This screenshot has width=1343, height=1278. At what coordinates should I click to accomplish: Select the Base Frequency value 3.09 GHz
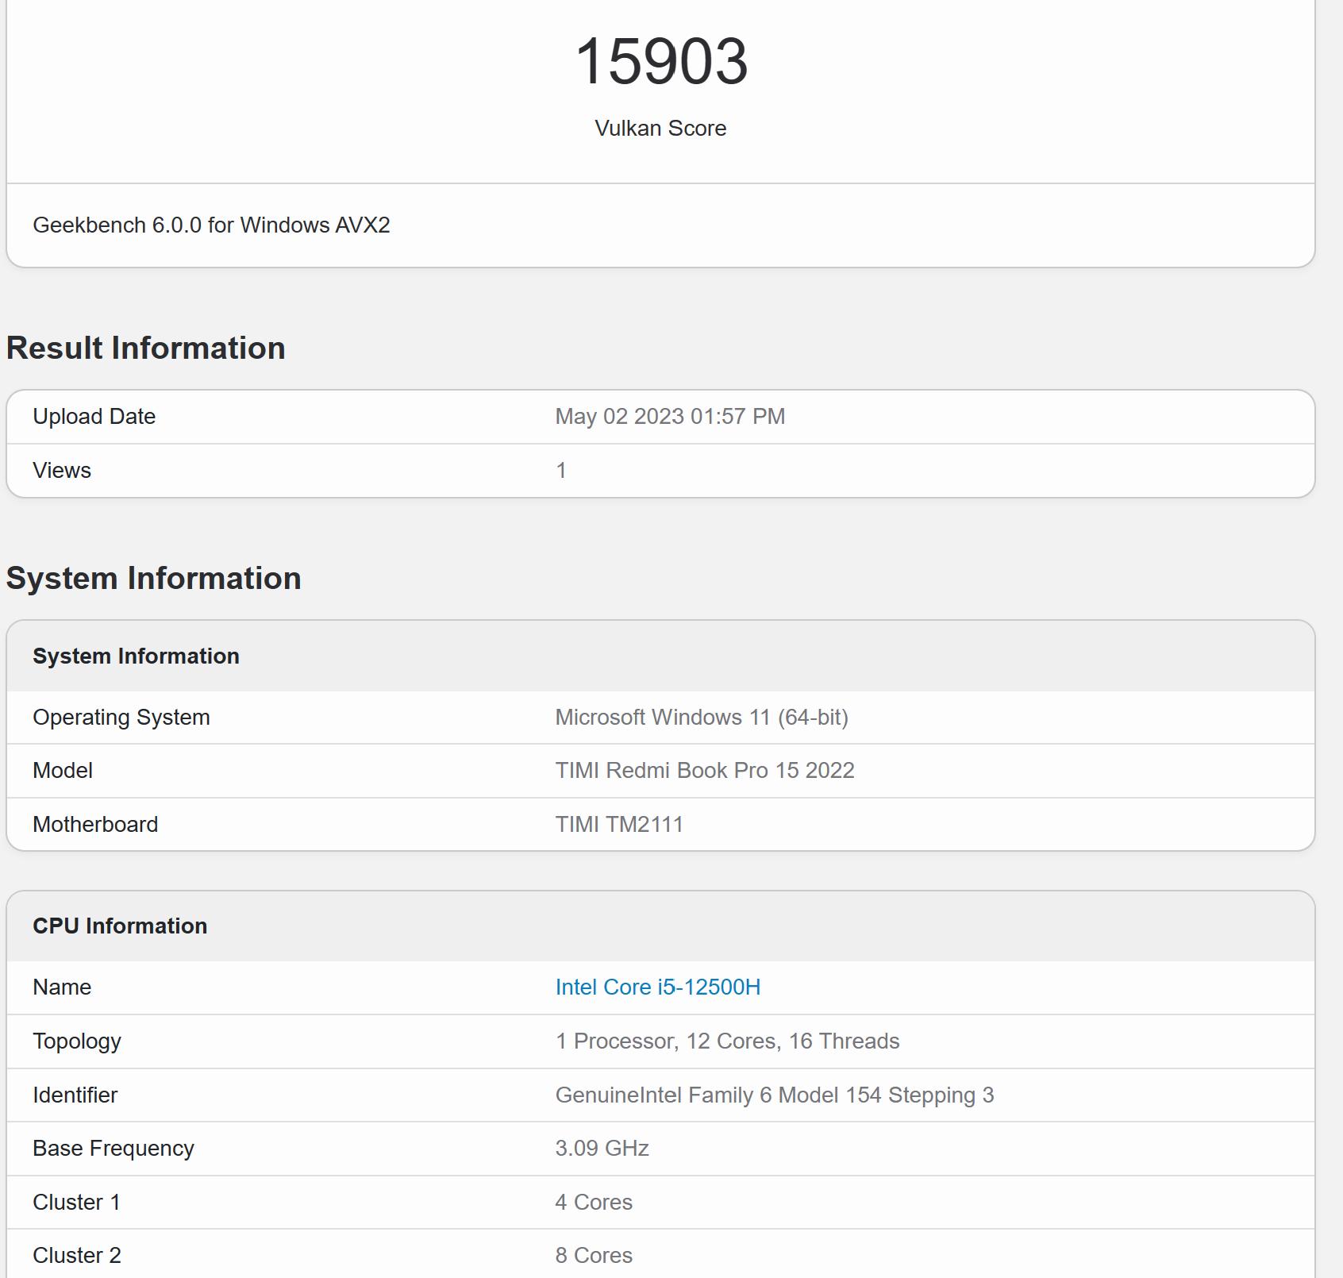click(x=601, y=1148)
